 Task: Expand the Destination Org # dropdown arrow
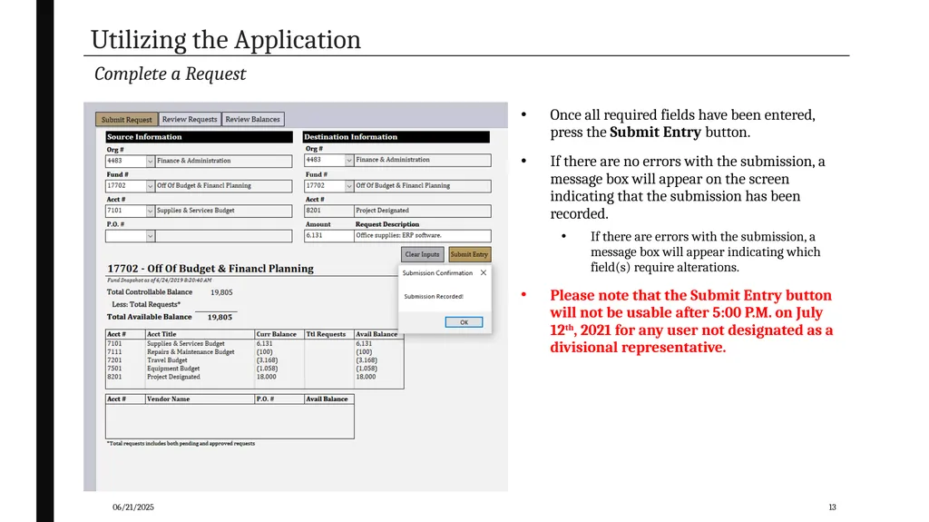pyautogui.click(x=349, y=160)
